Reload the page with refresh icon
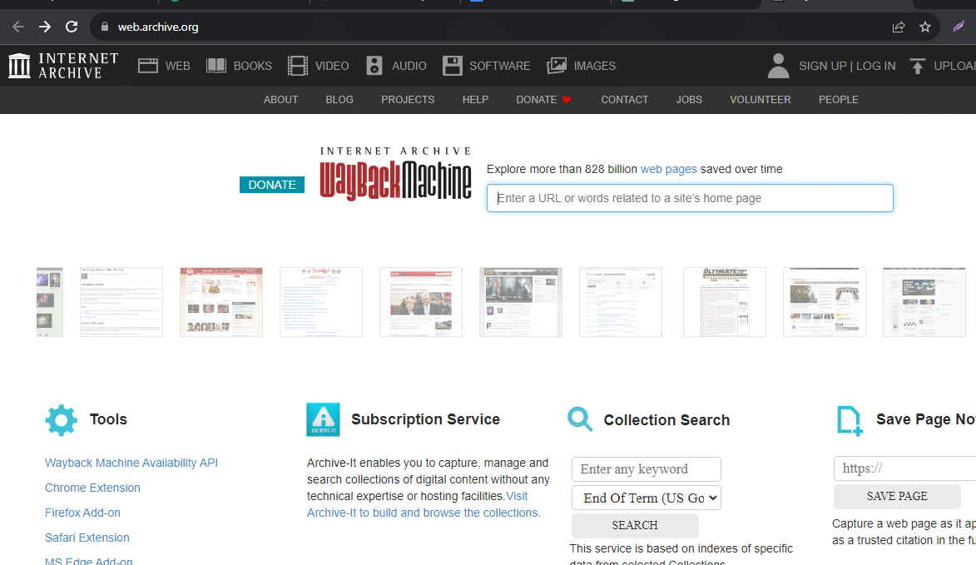 click(72, 27)
